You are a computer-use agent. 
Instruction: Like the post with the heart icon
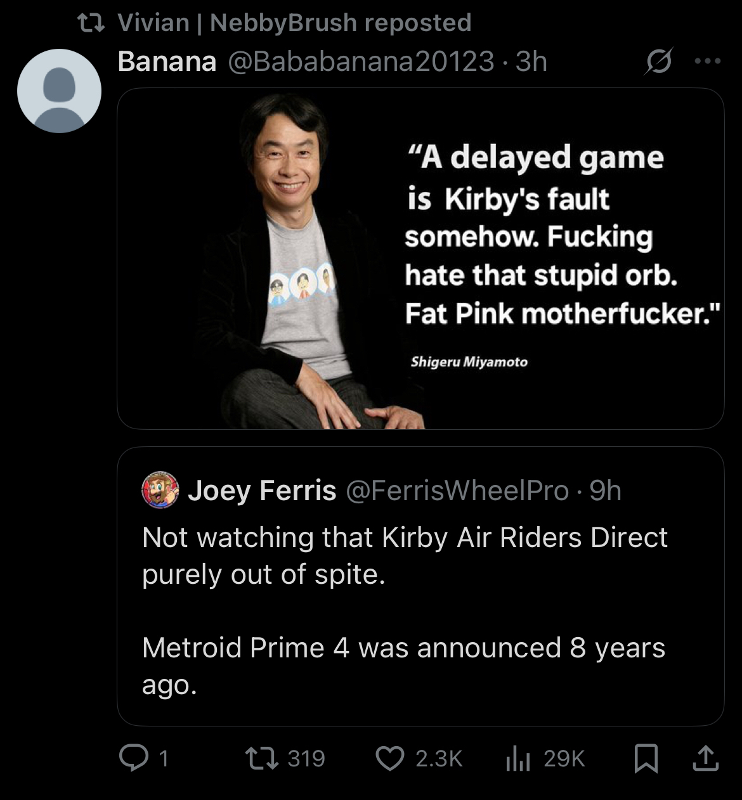tap(389, 758)
